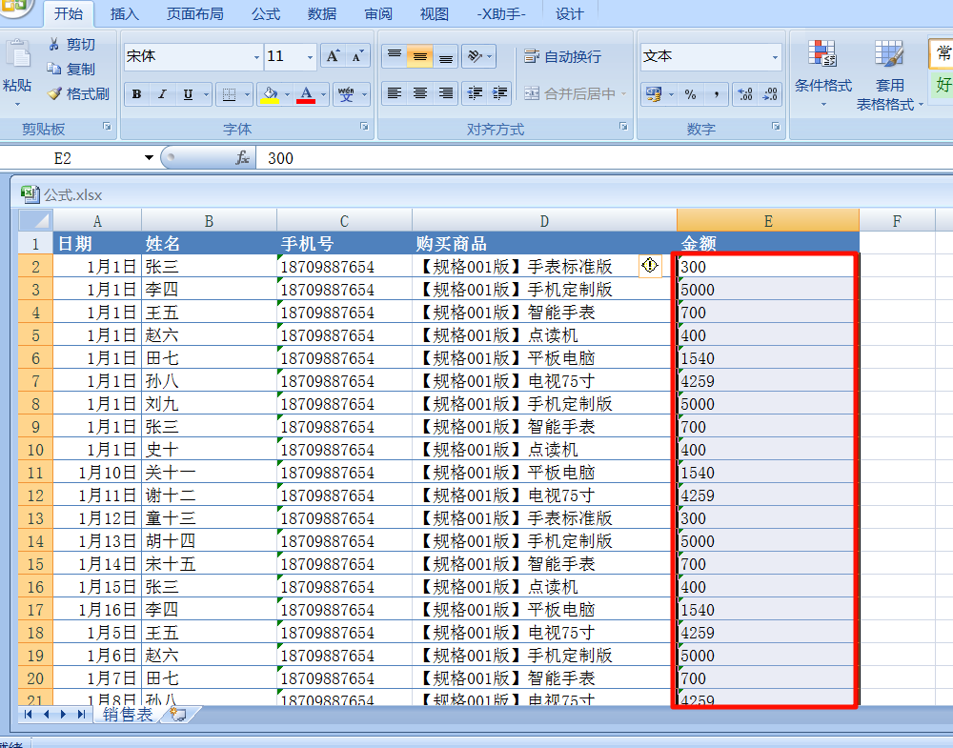Toggle bold formatting (B)

point(136,94)
